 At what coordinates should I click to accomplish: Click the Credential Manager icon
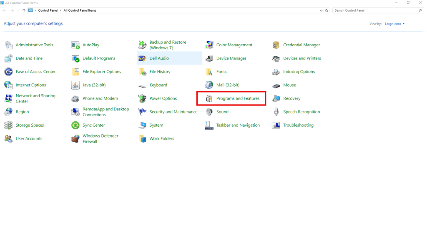coord(276,45)
